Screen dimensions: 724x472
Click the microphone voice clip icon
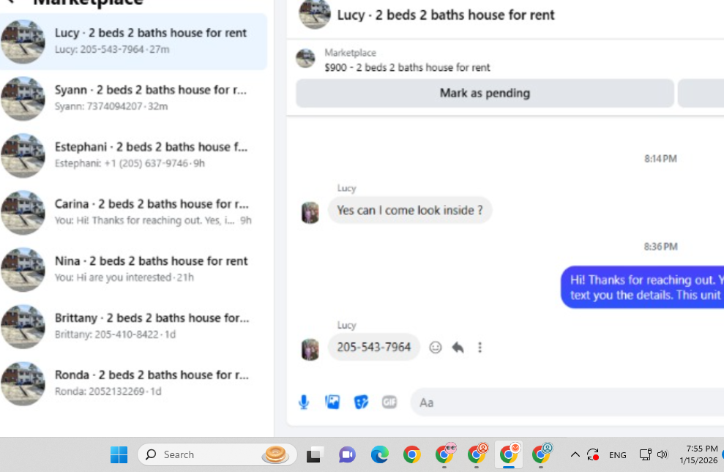click(303, 402)
